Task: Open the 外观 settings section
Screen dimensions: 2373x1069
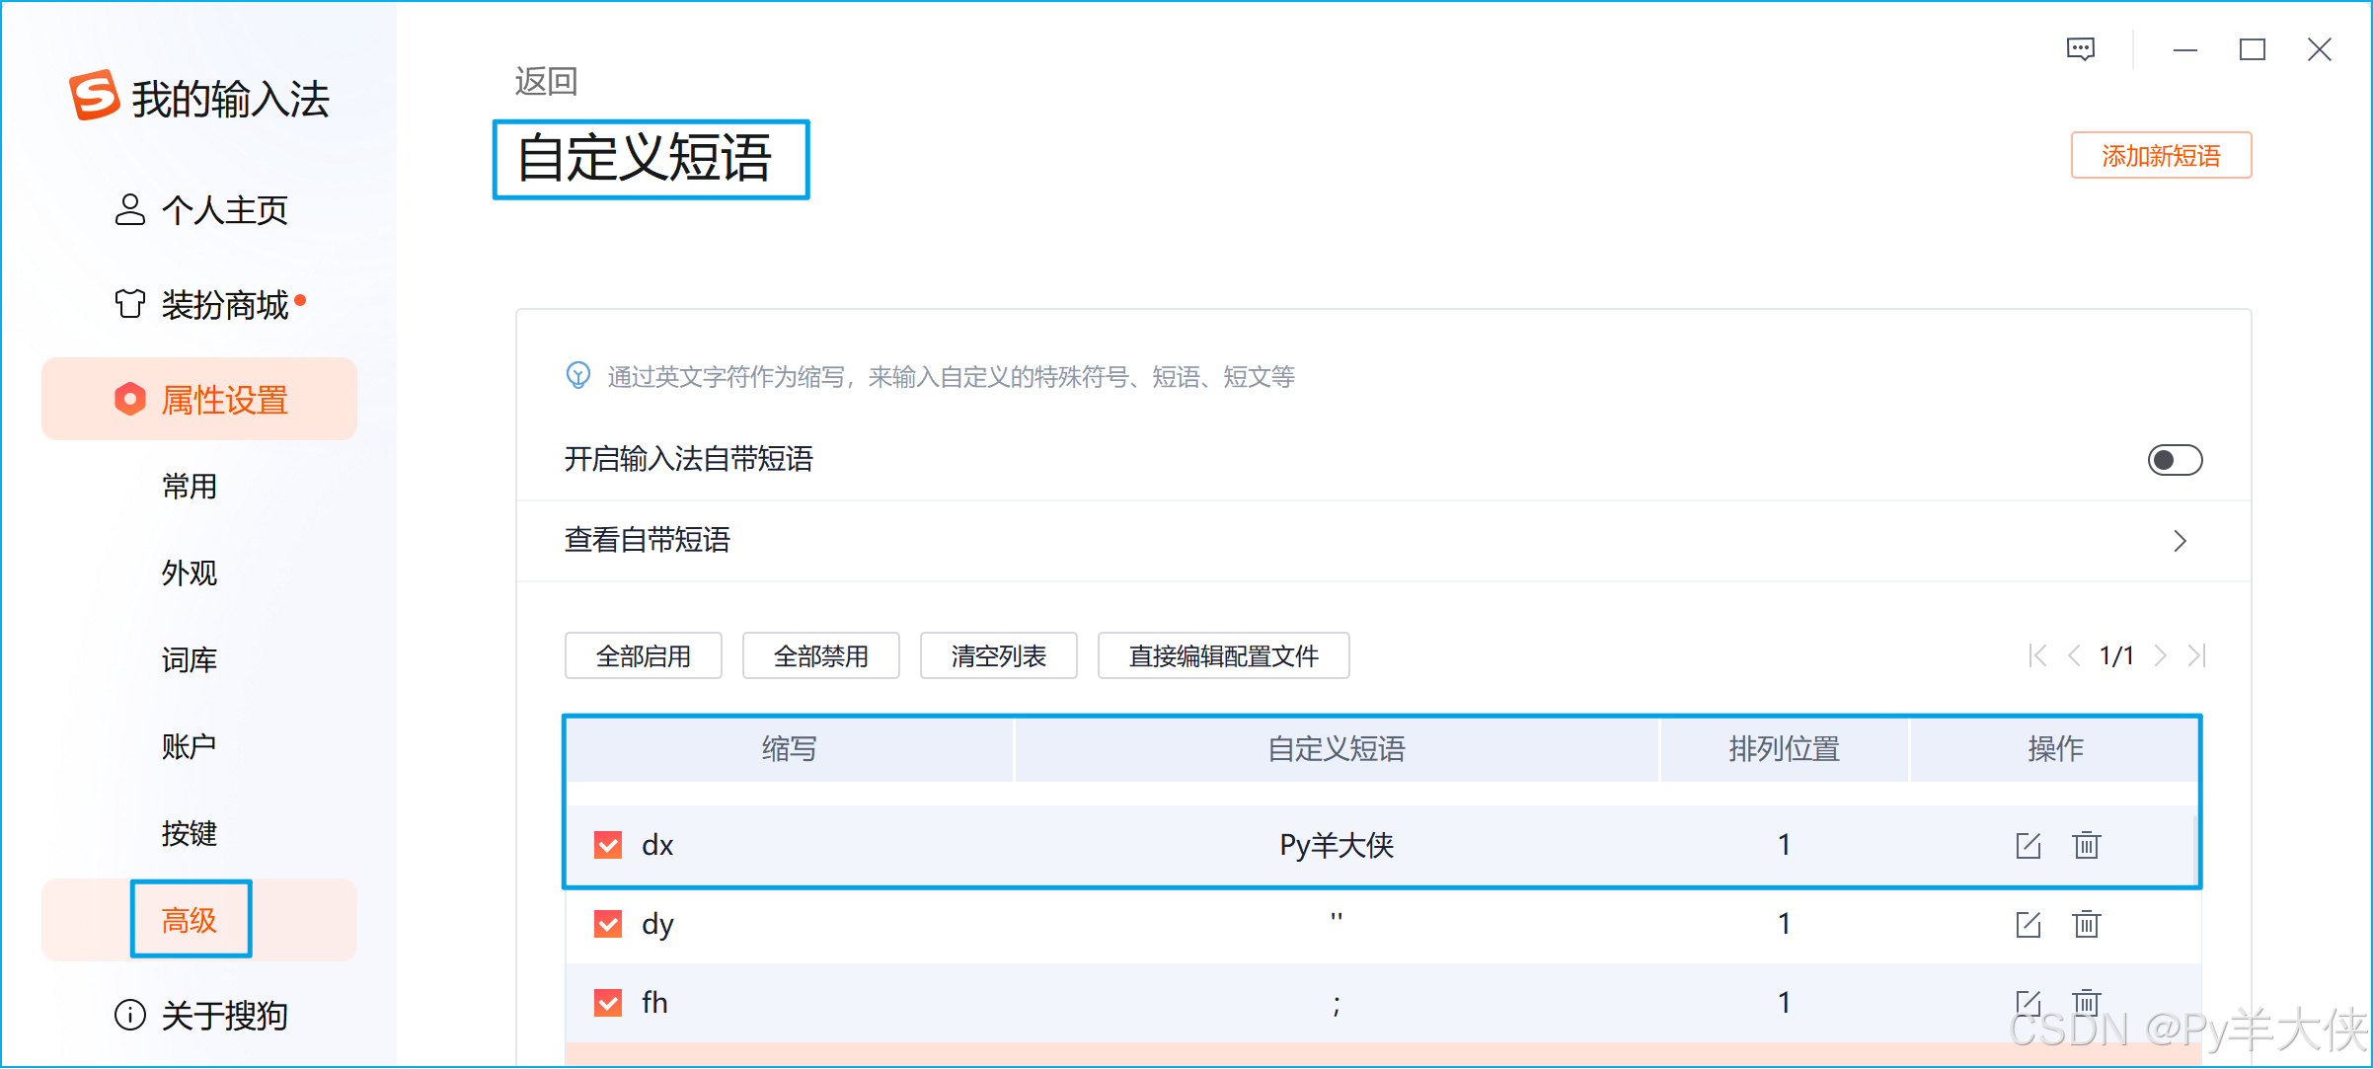Action: (190, 573)
